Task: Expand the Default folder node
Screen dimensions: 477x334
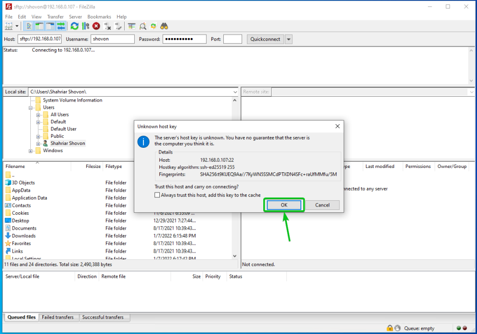Action: pos(38,122)
